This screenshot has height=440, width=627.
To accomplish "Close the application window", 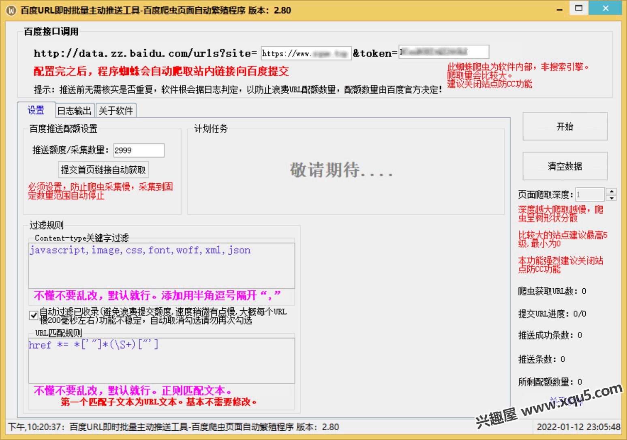I will click(606, 8).
